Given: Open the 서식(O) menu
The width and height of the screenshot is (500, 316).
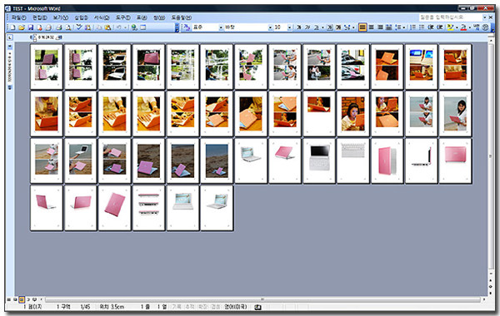Looking at the screenshot, I should pos(102,17).
